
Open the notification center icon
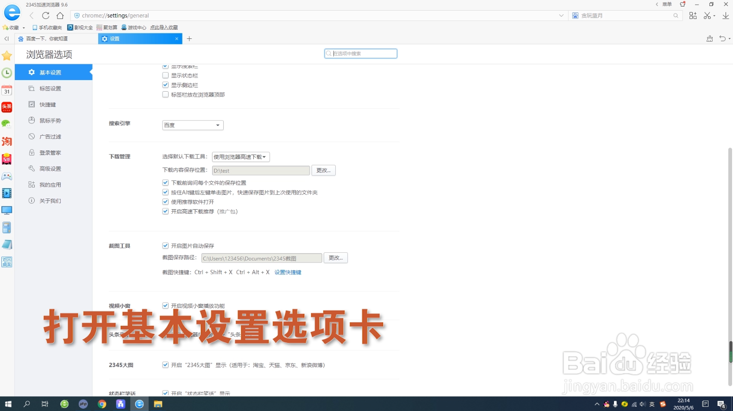pos(721,404)
